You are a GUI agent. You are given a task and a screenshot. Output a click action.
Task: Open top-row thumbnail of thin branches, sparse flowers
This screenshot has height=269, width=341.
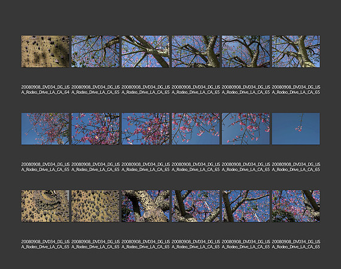point(95,51)
